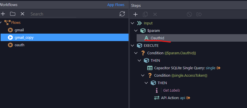Image resolution: width=247 pixels, height=108 pixels.
Task: Click the question mark icon for single.AccessToken
Action: coord(150,76)
